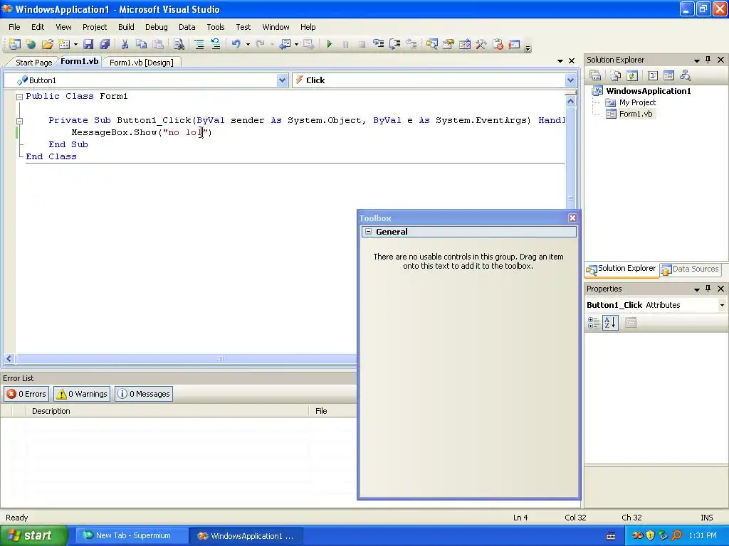The height and width of the screenshot is (546, 729).
Task: Toggle auto-hide pin on Properties panel
Action: (x=708, y=289)
